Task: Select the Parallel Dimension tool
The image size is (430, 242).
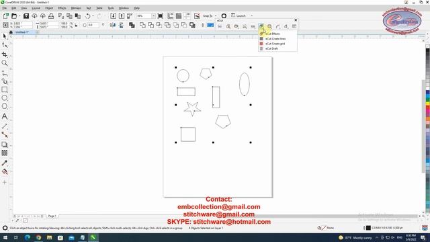Action: coord(5,126)
